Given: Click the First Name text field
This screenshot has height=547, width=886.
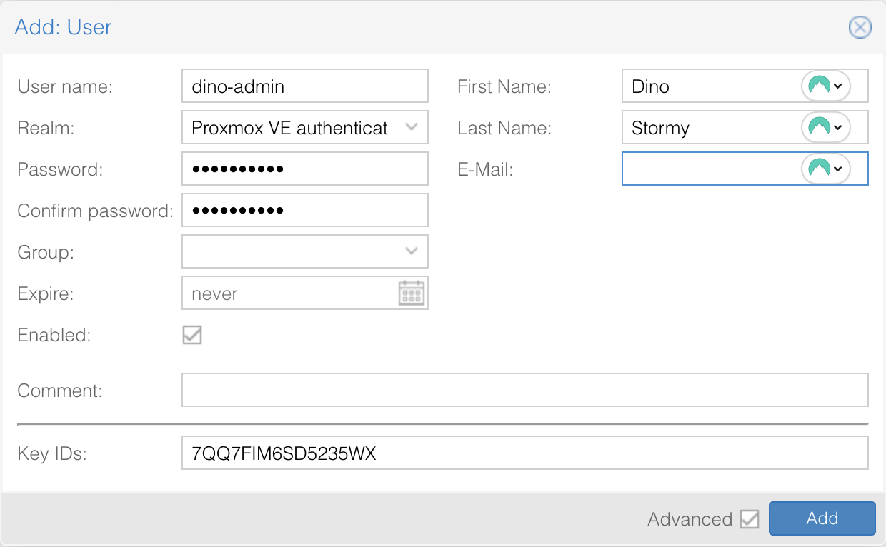Looking at the screenshot, I should point(707,86).
